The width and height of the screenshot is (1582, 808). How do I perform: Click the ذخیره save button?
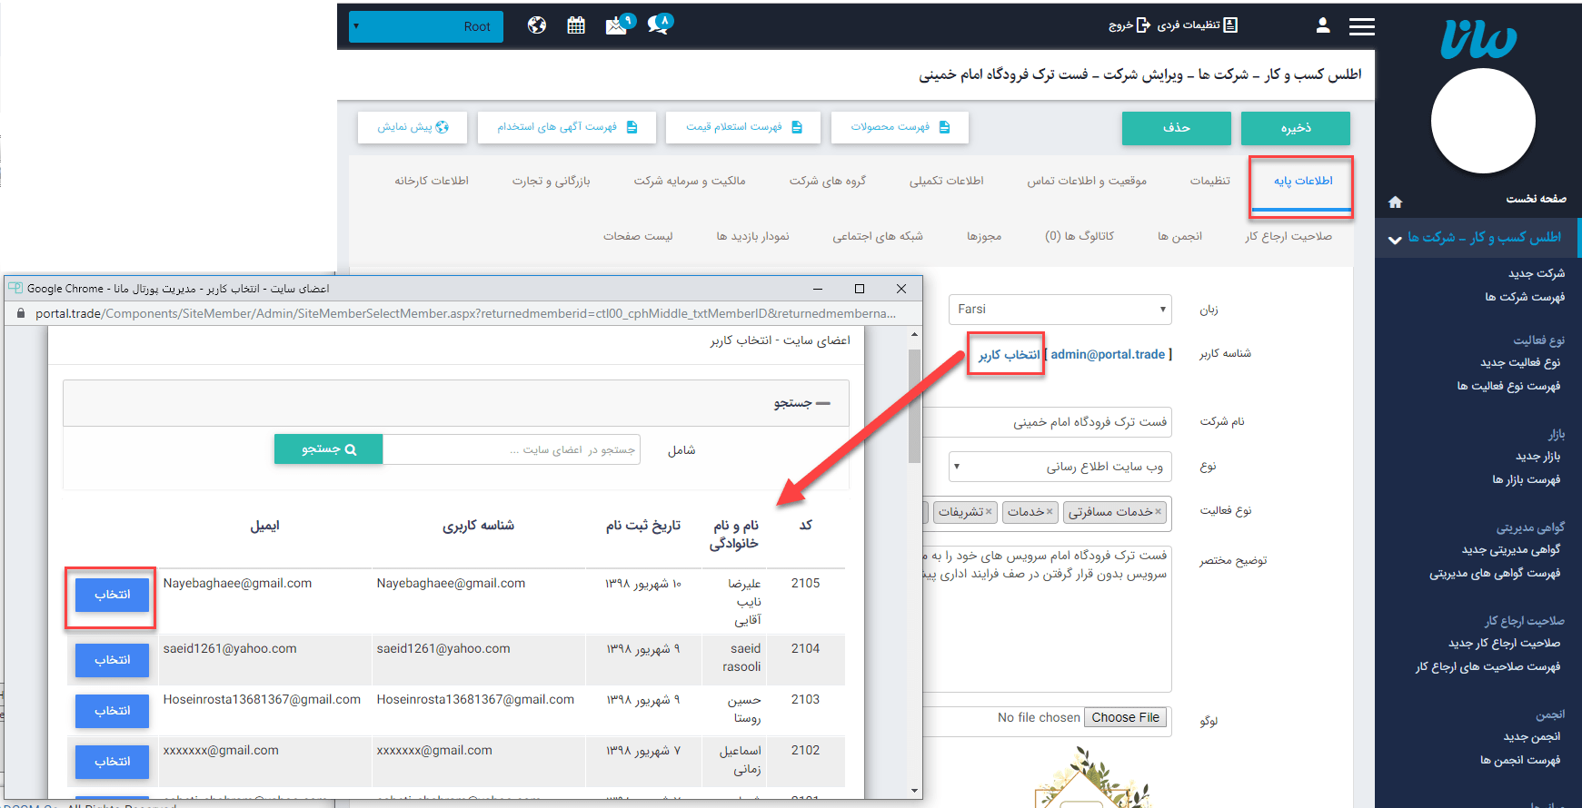[1296, 128]
